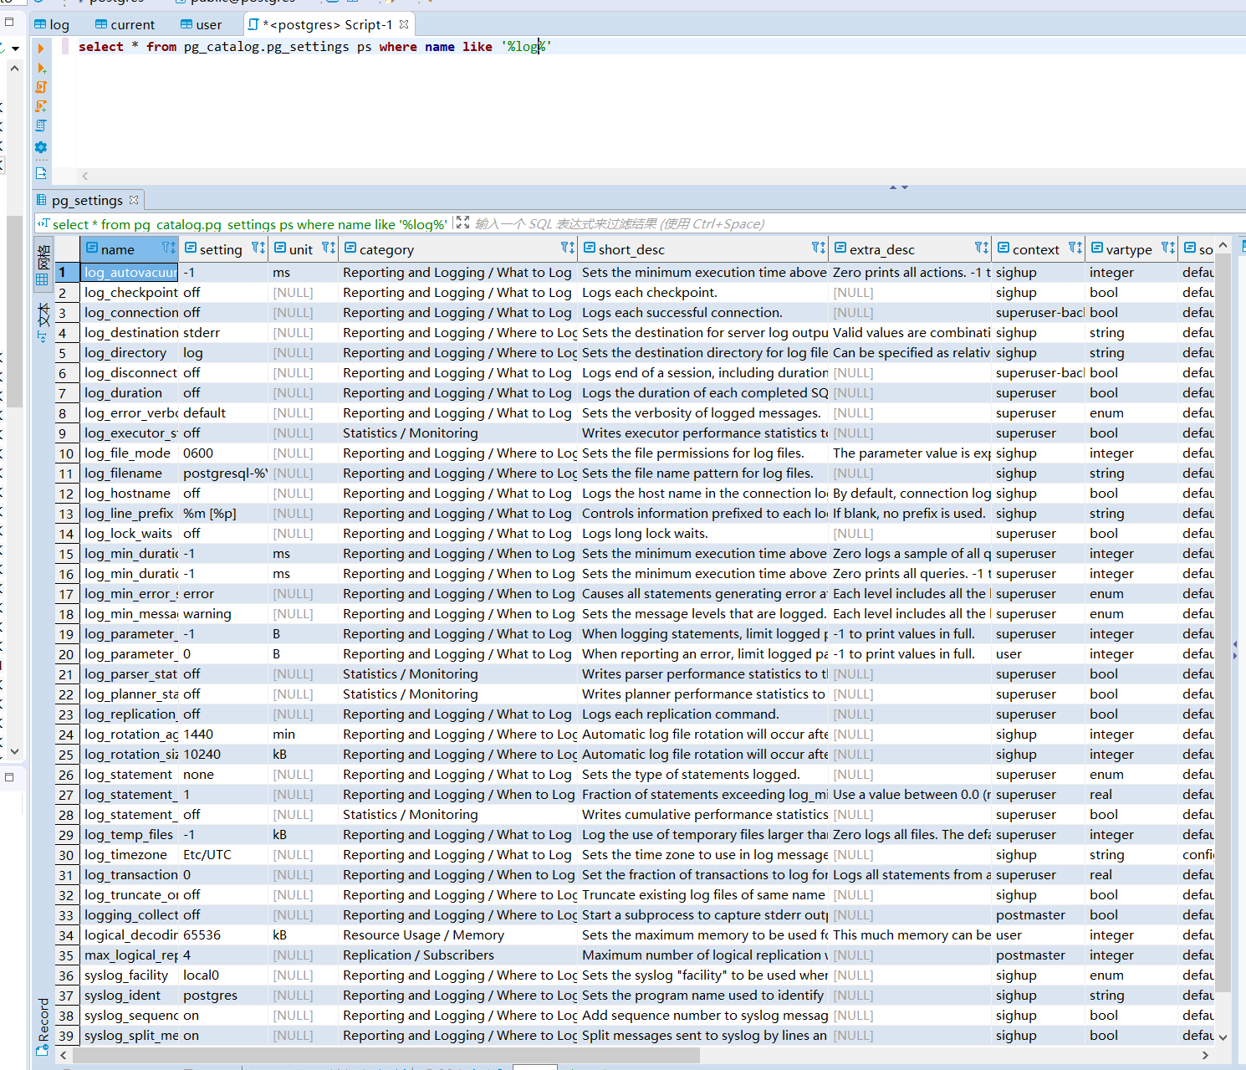Open filter/sort dropdown on name column
The height and width of the screenshot is (1070, 1246).
(x=168, y=248)
